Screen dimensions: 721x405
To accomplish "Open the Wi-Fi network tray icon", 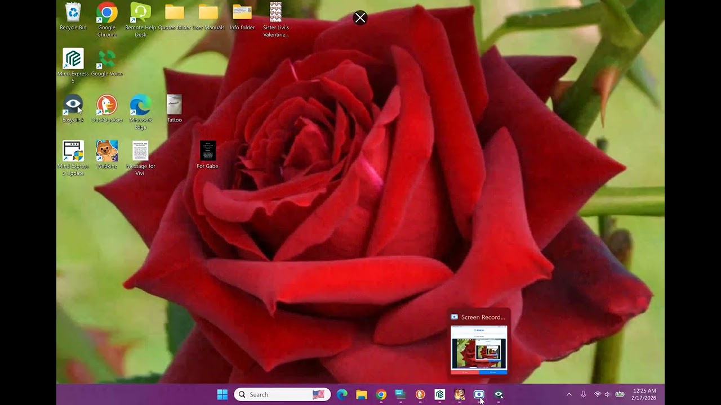I will pos(597,394).
